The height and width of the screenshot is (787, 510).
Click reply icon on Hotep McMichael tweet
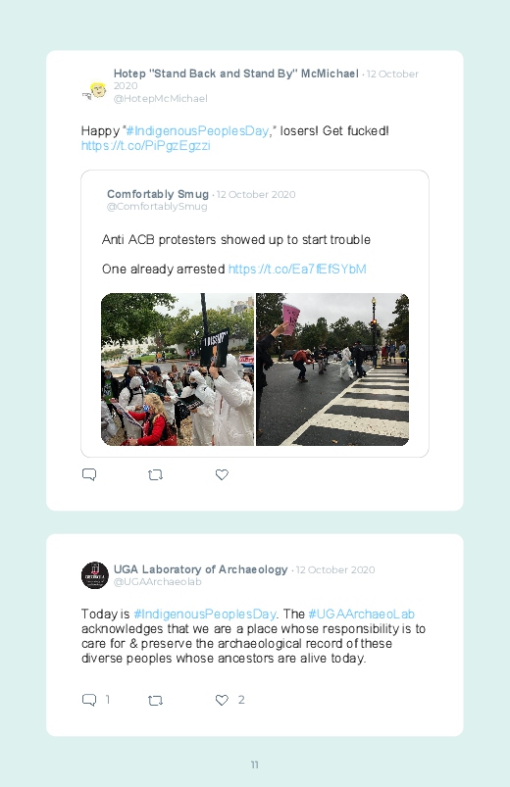tap(89, 474)
